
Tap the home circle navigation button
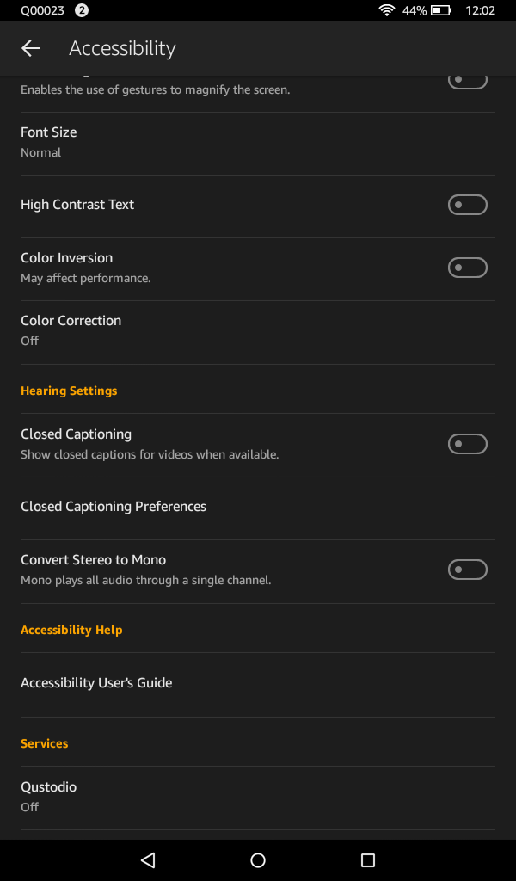(x=257, y=859)
